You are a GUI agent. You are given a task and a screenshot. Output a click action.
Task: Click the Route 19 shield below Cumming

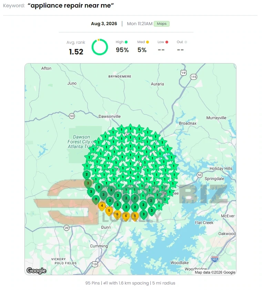point(95,264)
